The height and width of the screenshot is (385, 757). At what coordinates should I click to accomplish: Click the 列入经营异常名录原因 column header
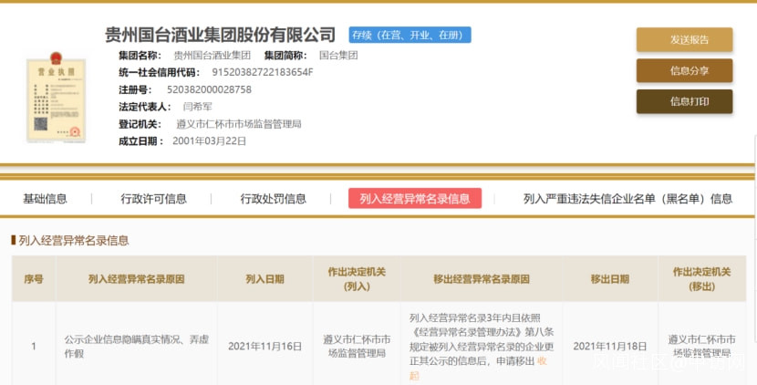point(136,279)
